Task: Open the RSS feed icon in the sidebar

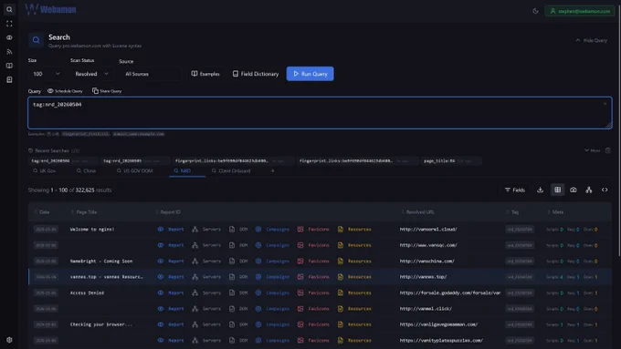Action: (9, 52)
